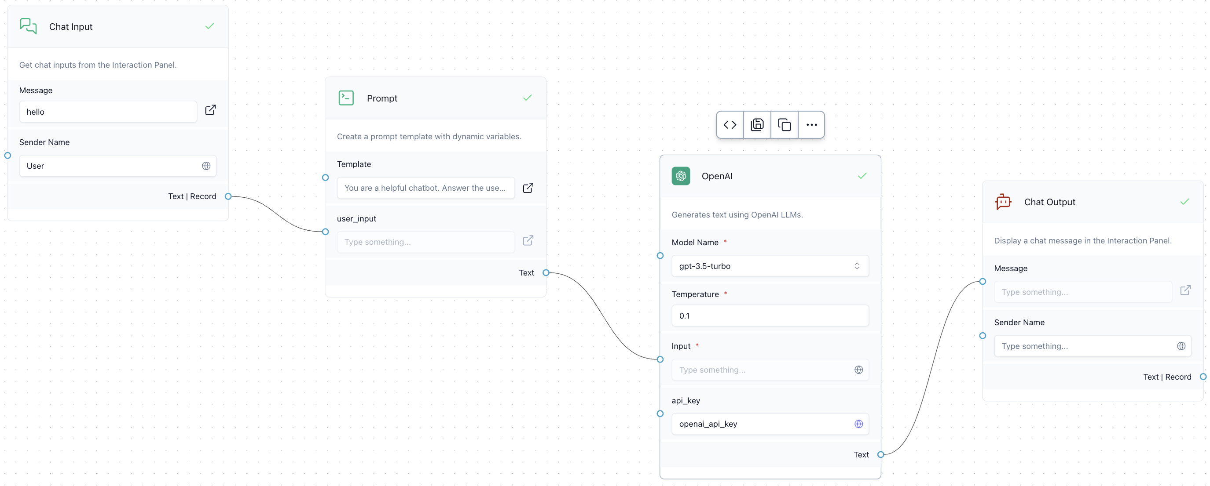Click the Template field in Prompt node
The image size is (1210, 486).
pos(425,188)
